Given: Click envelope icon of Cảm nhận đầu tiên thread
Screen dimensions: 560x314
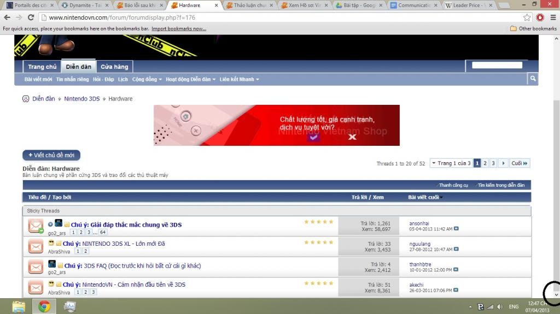Looking at the screenshot, I should point(36,287).
